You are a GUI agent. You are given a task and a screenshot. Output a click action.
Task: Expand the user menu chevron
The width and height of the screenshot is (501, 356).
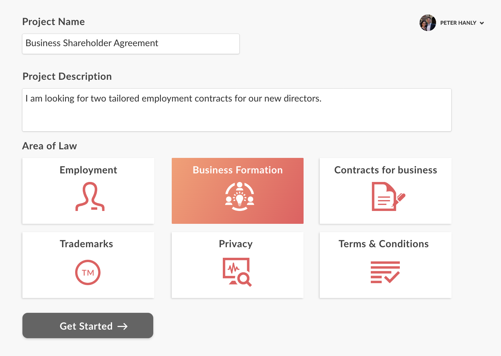[x=482, y=23]
